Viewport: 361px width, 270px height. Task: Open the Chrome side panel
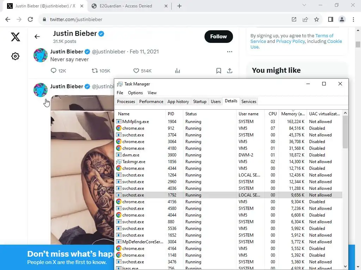click(331, 20)
